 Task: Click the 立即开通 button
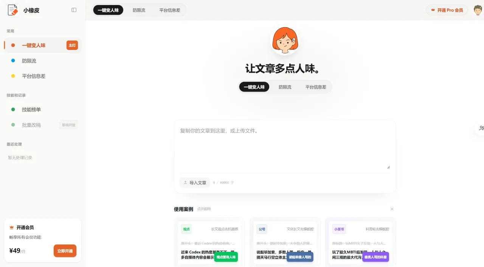coord(65,251)
